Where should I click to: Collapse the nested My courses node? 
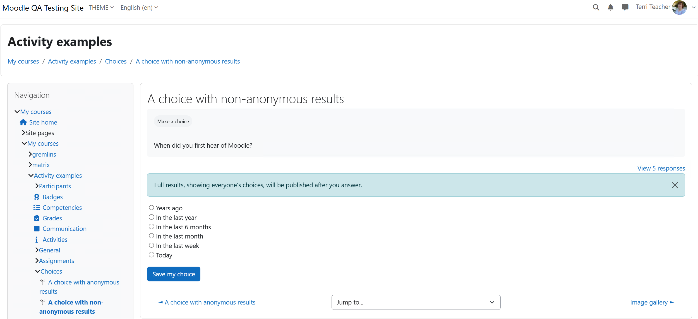(24, 143)
